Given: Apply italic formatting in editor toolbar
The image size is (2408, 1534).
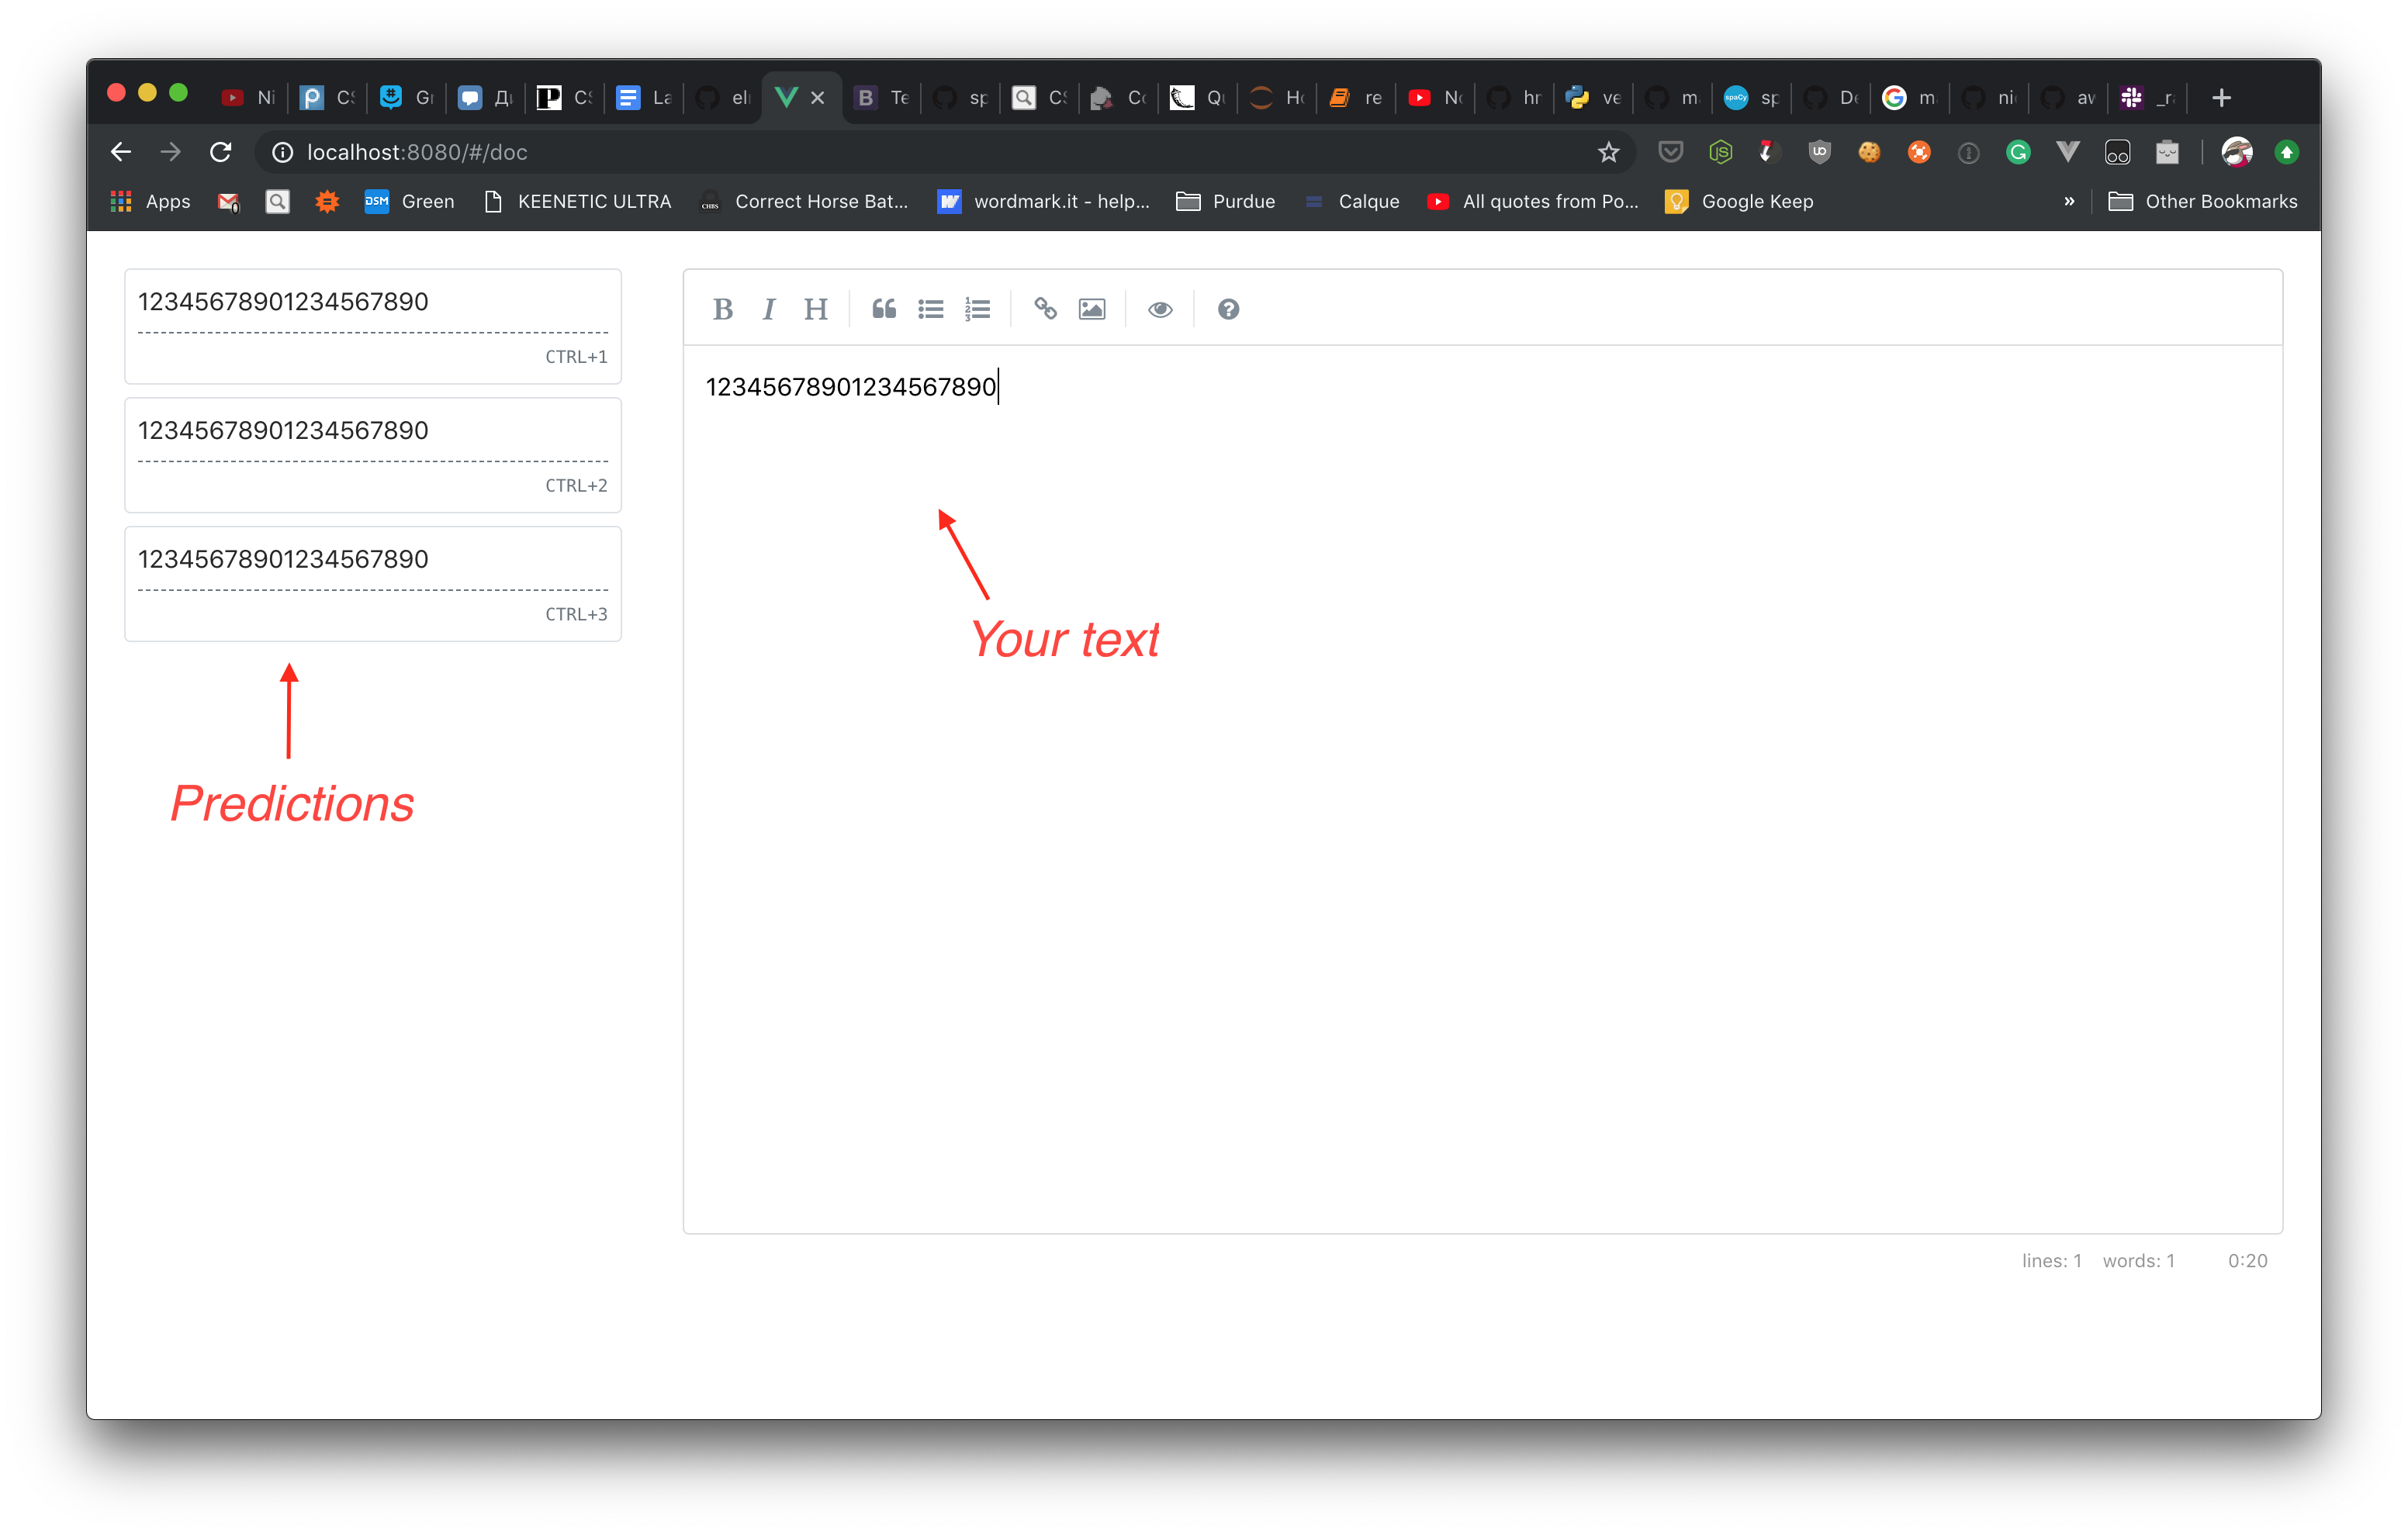Looking at the screenshot, I should point(768,309).
